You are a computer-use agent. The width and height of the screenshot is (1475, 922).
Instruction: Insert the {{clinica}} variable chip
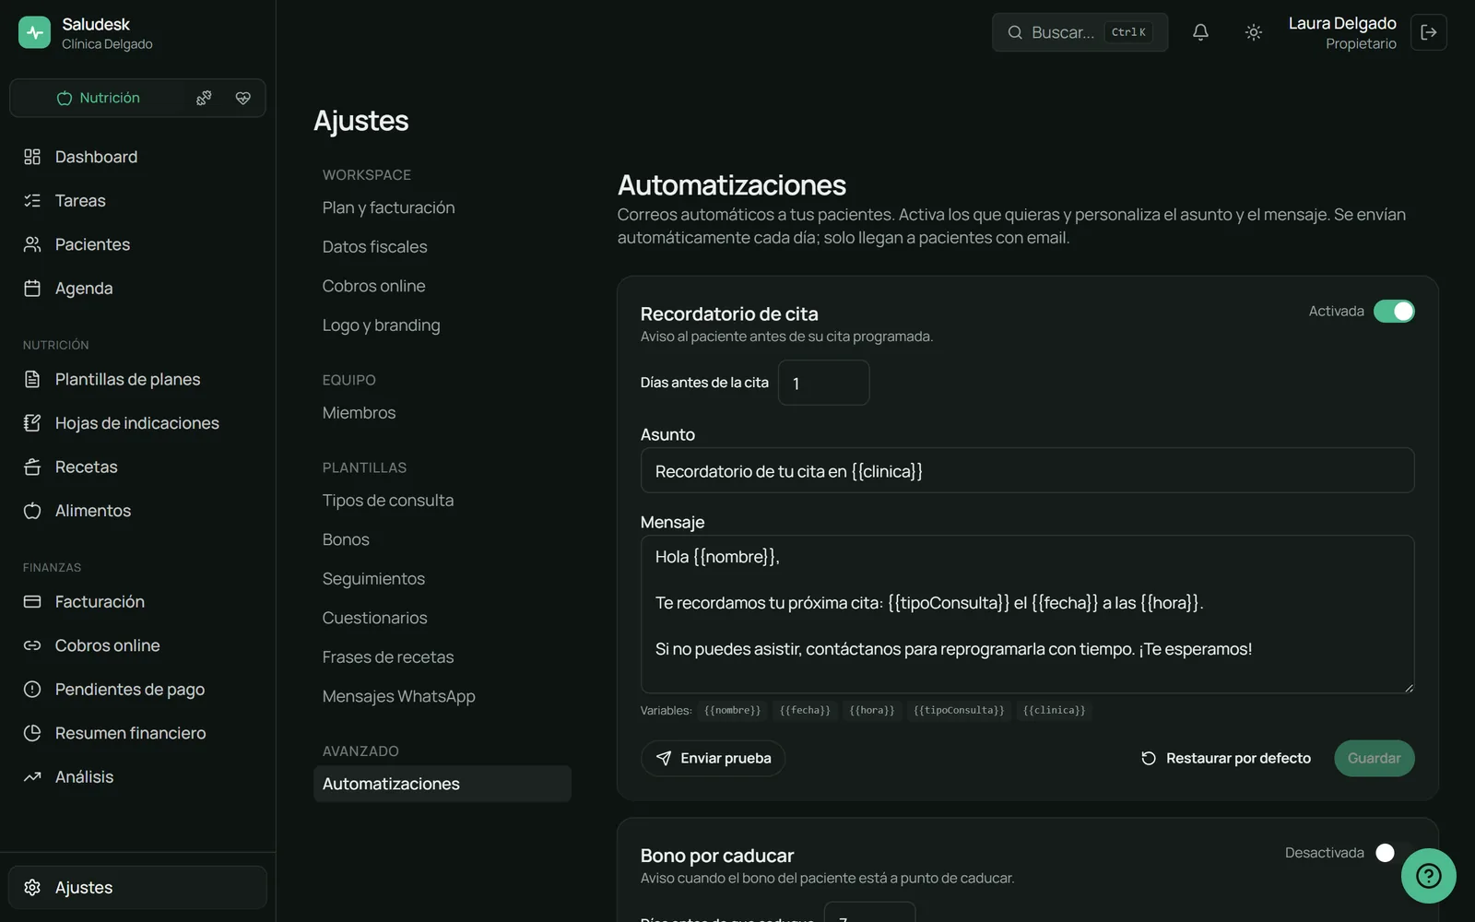point(1054,710)
